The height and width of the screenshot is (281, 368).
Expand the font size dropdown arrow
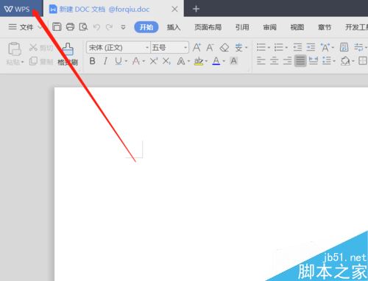[x=185, y=48]
